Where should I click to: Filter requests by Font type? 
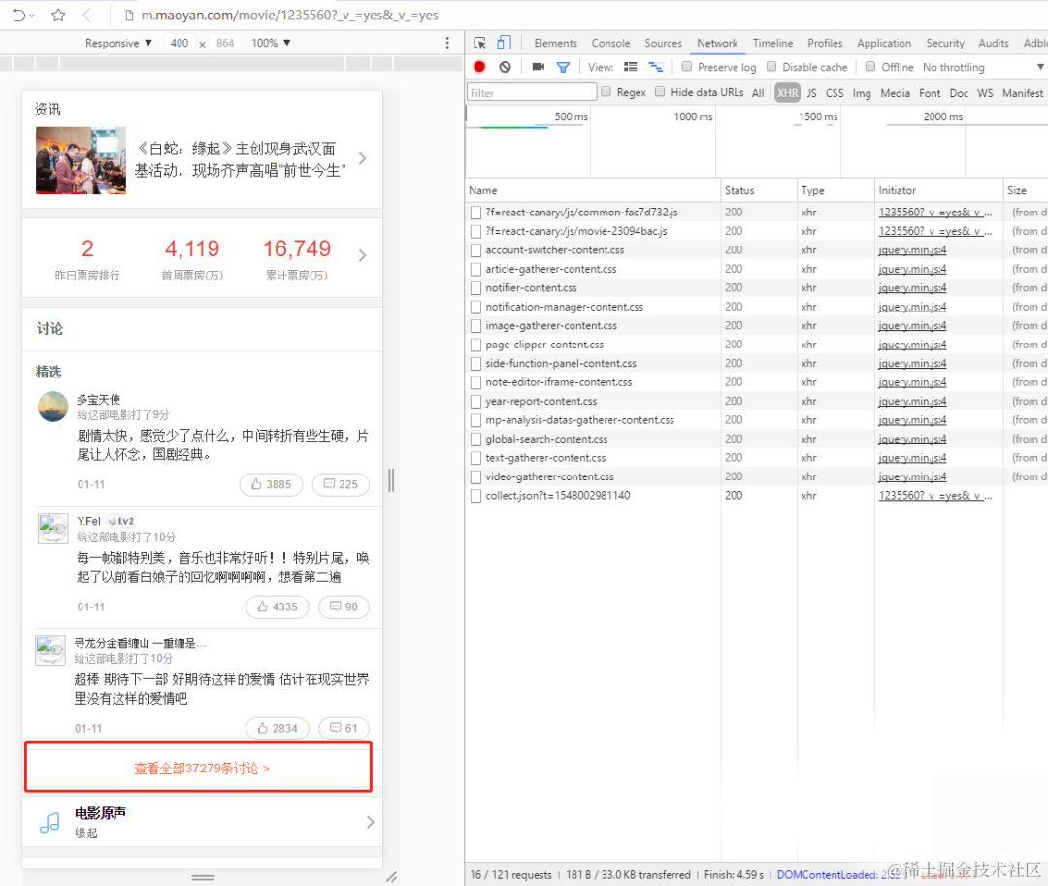click(930, 93)
